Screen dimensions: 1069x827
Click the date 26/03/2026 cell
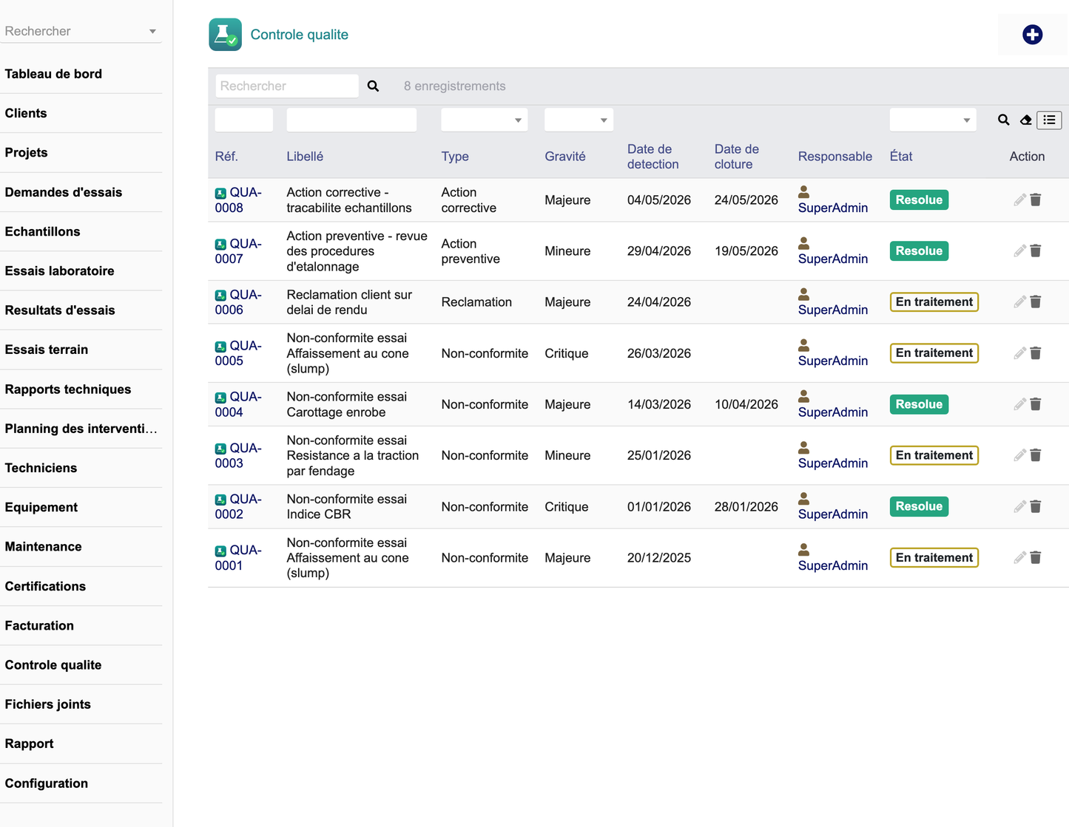[x=658, y=353]
